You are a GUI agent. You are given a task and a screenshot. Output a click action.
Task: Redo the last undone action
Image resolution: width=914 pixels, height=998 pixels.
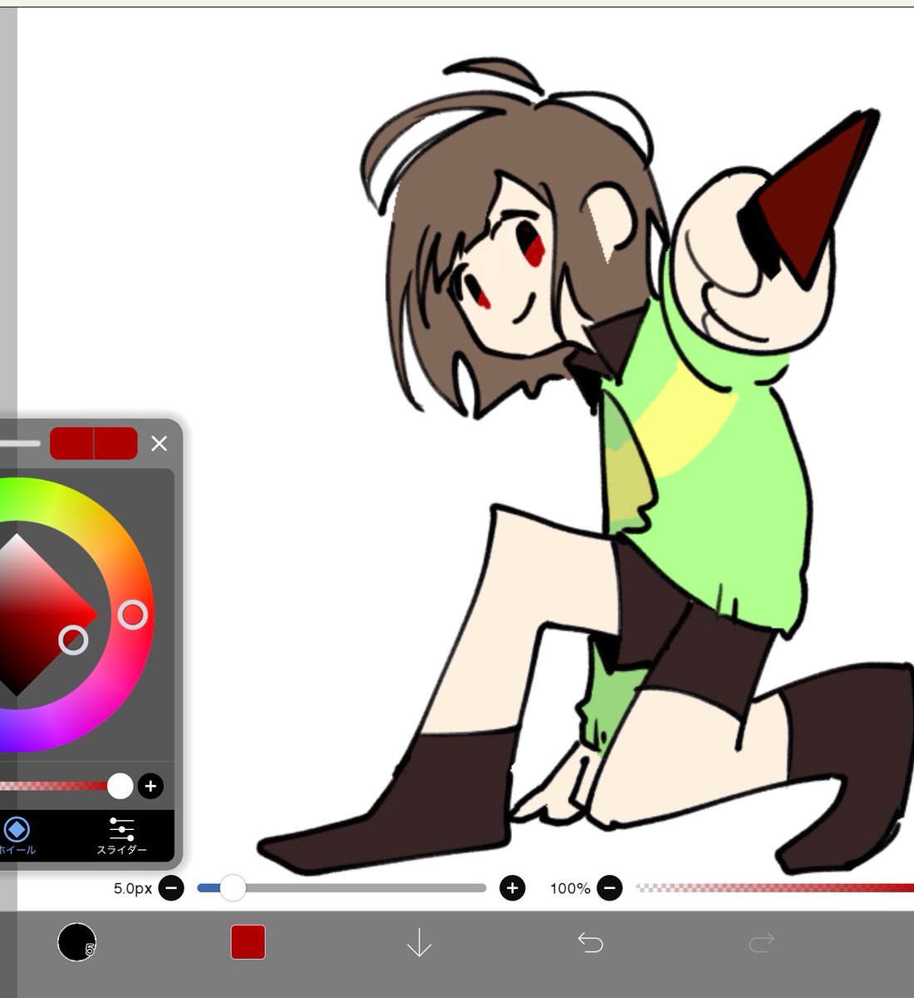(761, 942)
